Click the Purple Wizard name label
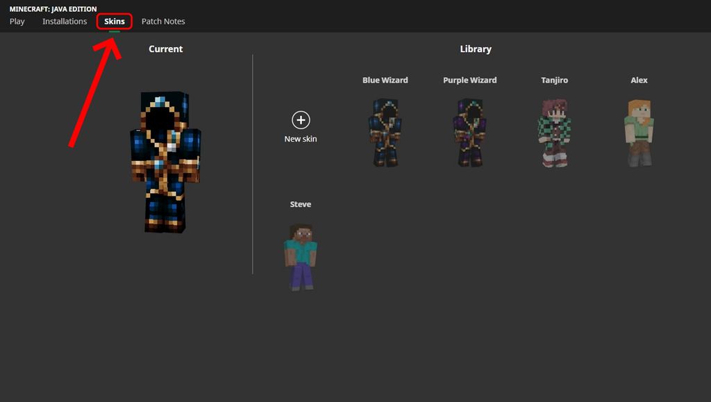 pos(469,80)
